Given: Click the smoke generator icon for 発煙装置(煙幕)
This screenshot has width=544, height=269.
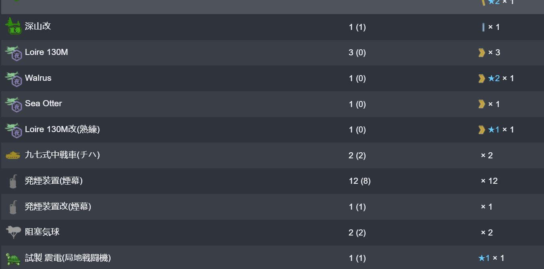Looking at the screenshot, I should pos(13,181).
